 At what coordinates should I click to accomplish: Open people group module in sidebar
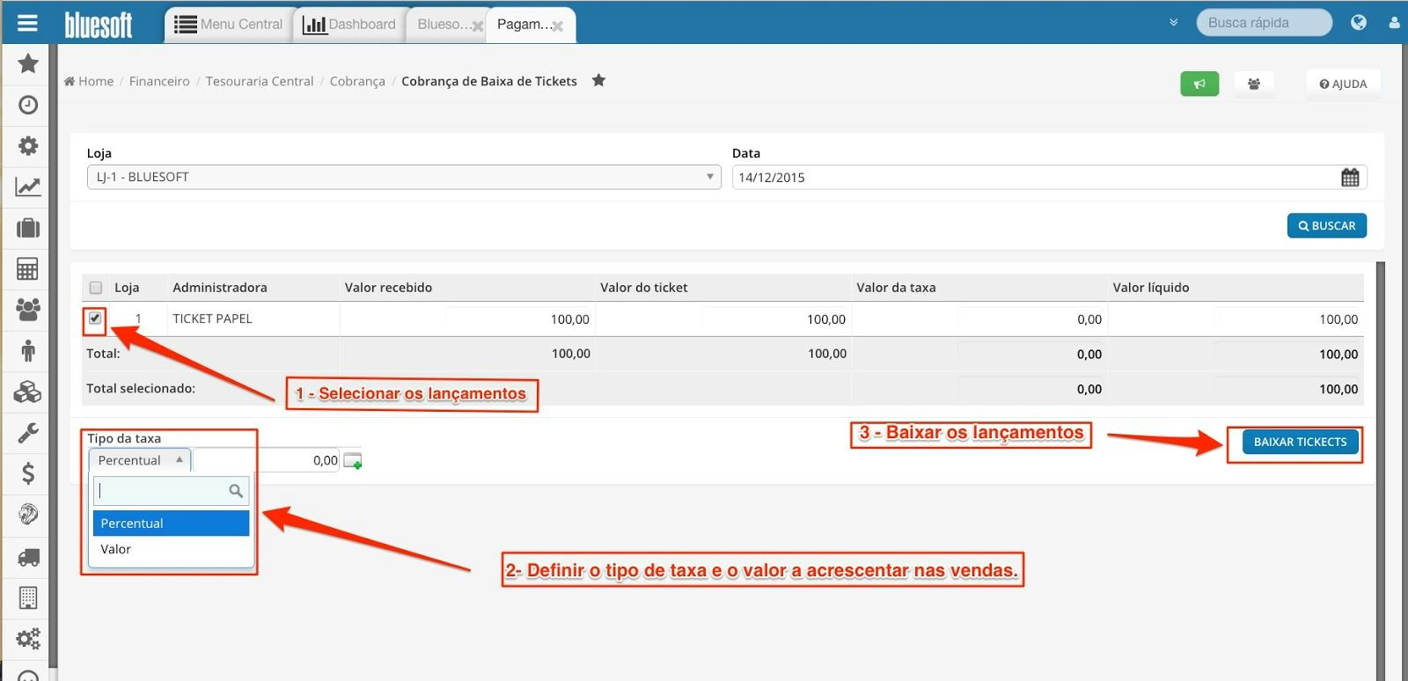(x=28, y=309)
